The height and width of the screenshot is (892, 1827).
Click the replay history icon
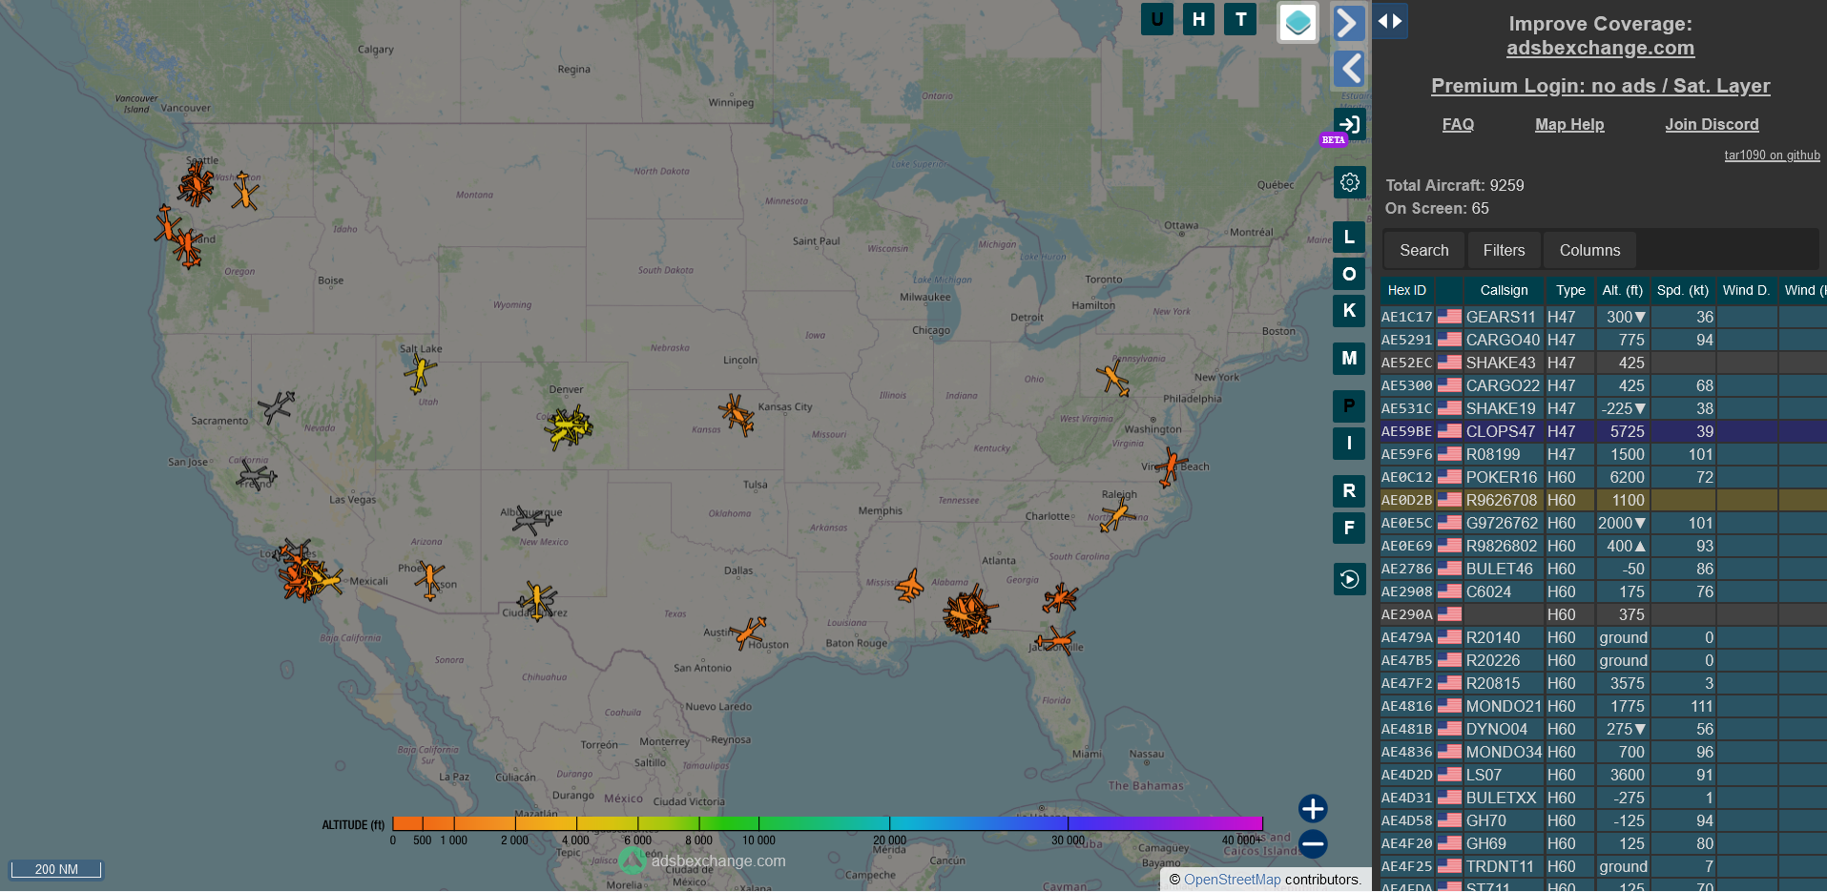1349,579
